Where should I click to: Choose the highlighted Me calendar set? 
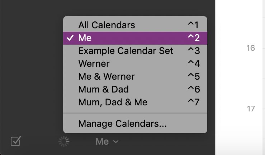tap(135, 38)
